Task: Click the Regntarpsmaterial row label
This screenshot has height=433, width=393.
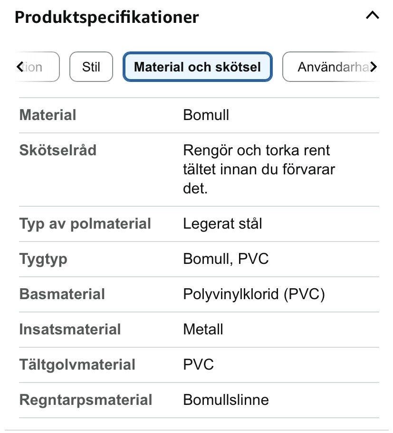Action: click(86, 400)
